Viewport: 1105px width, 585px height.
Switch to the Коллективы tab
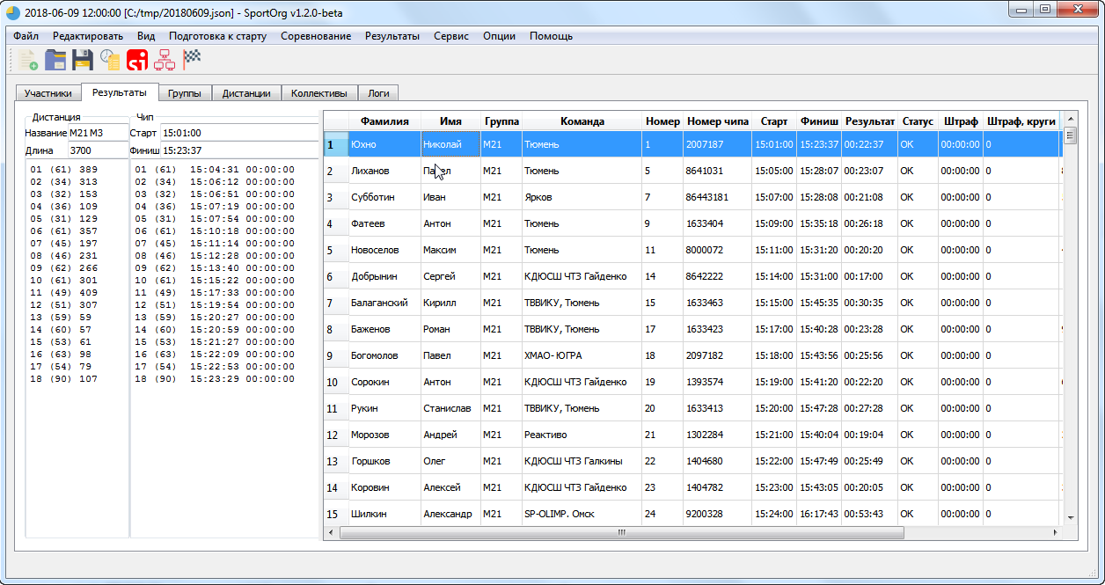(x=319, y=93)
